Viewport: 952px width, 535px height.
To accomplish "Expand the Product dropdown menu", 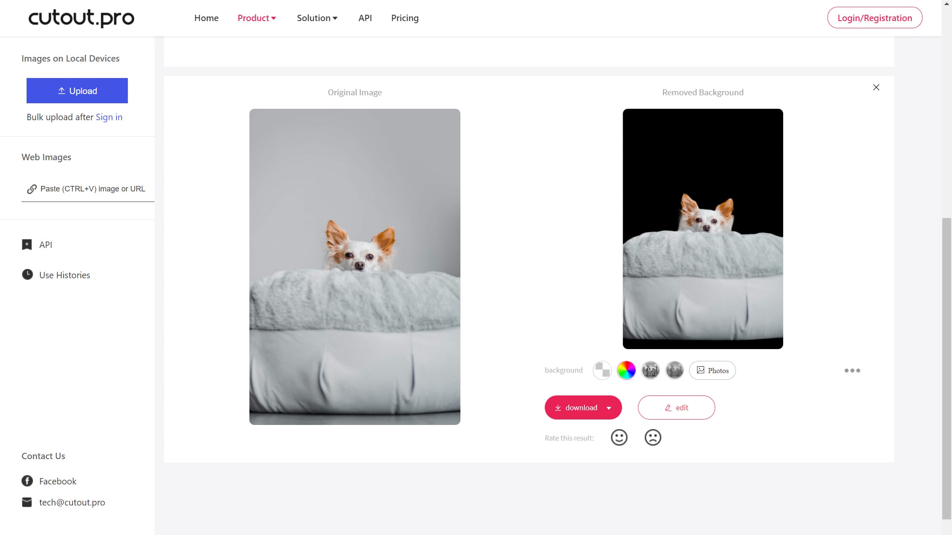I will [257, 18].
